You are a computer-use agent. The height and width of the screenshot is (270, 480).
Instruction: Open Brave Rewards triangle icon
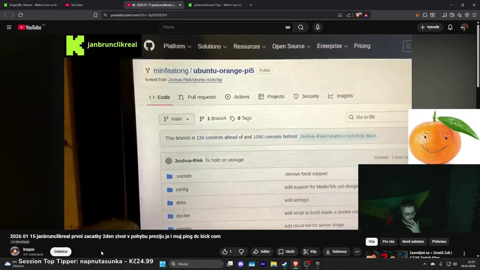pos(366,15)
